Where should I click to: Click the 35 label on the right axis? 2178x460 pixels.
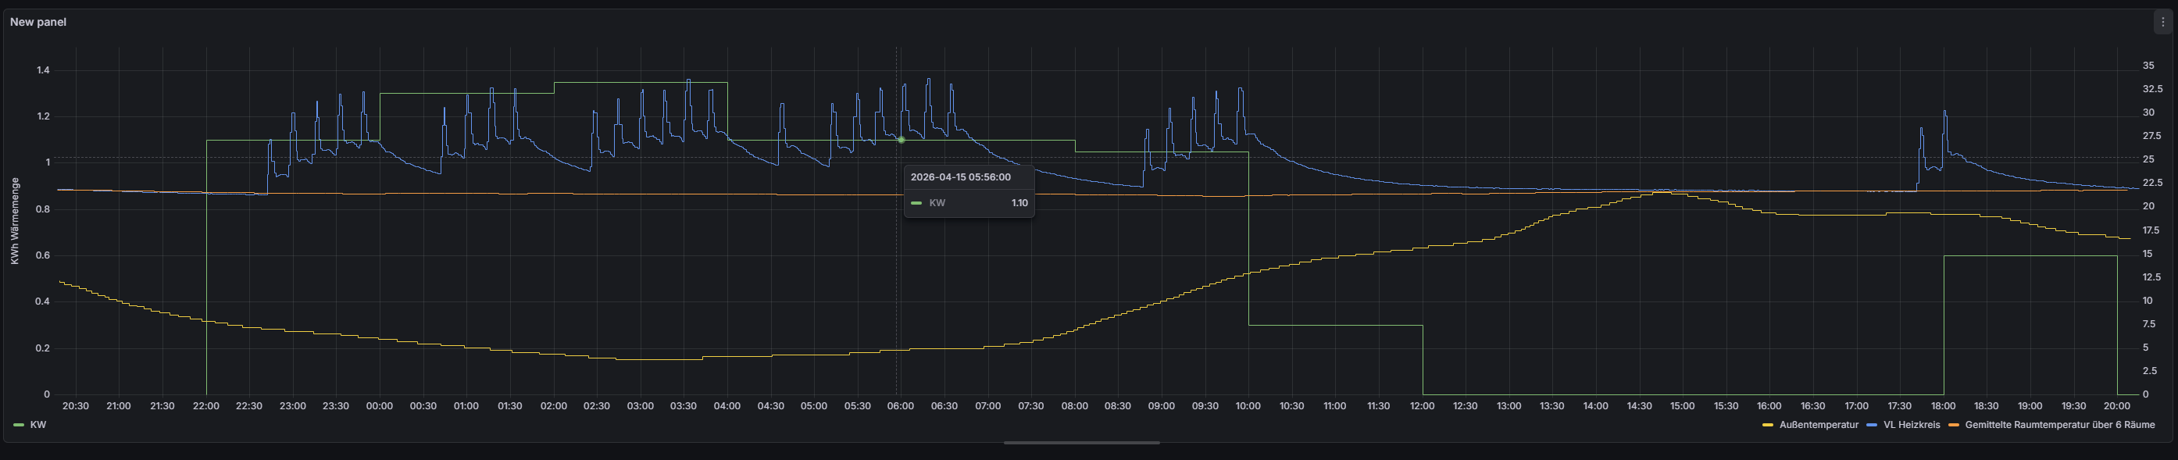point(2148,65)
